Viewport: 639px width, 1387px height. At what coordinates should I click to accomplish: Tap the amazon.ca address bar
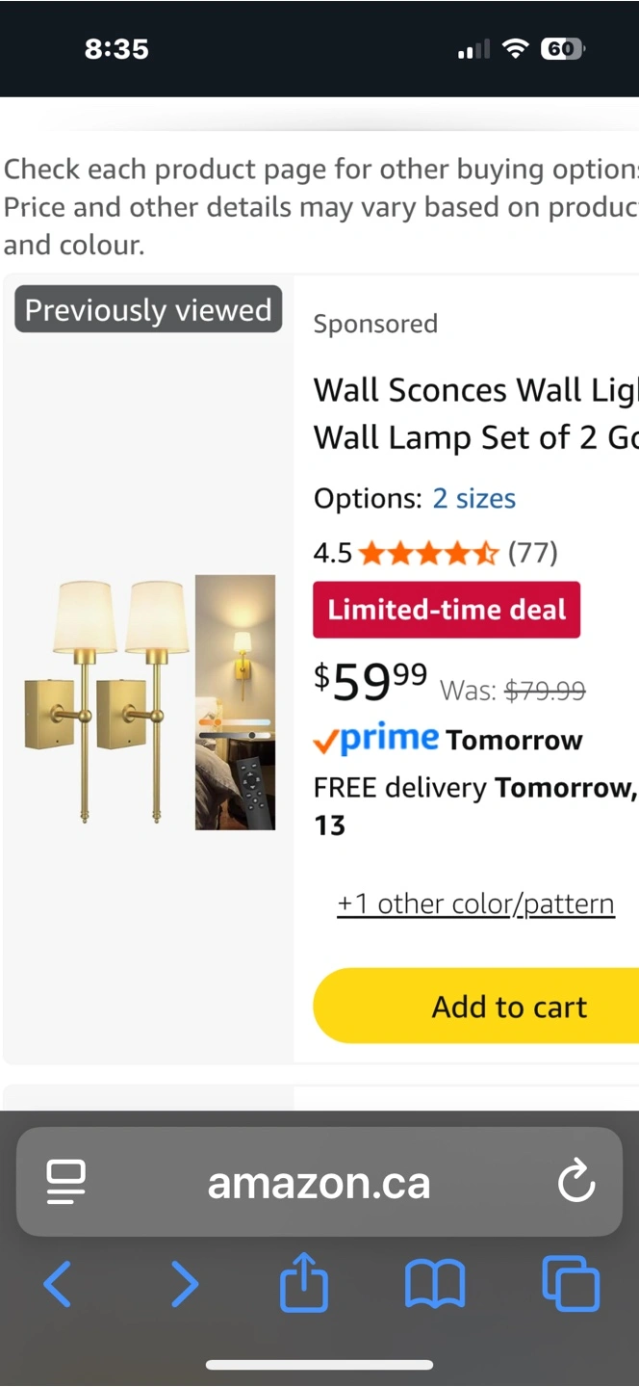[319, 1182]
